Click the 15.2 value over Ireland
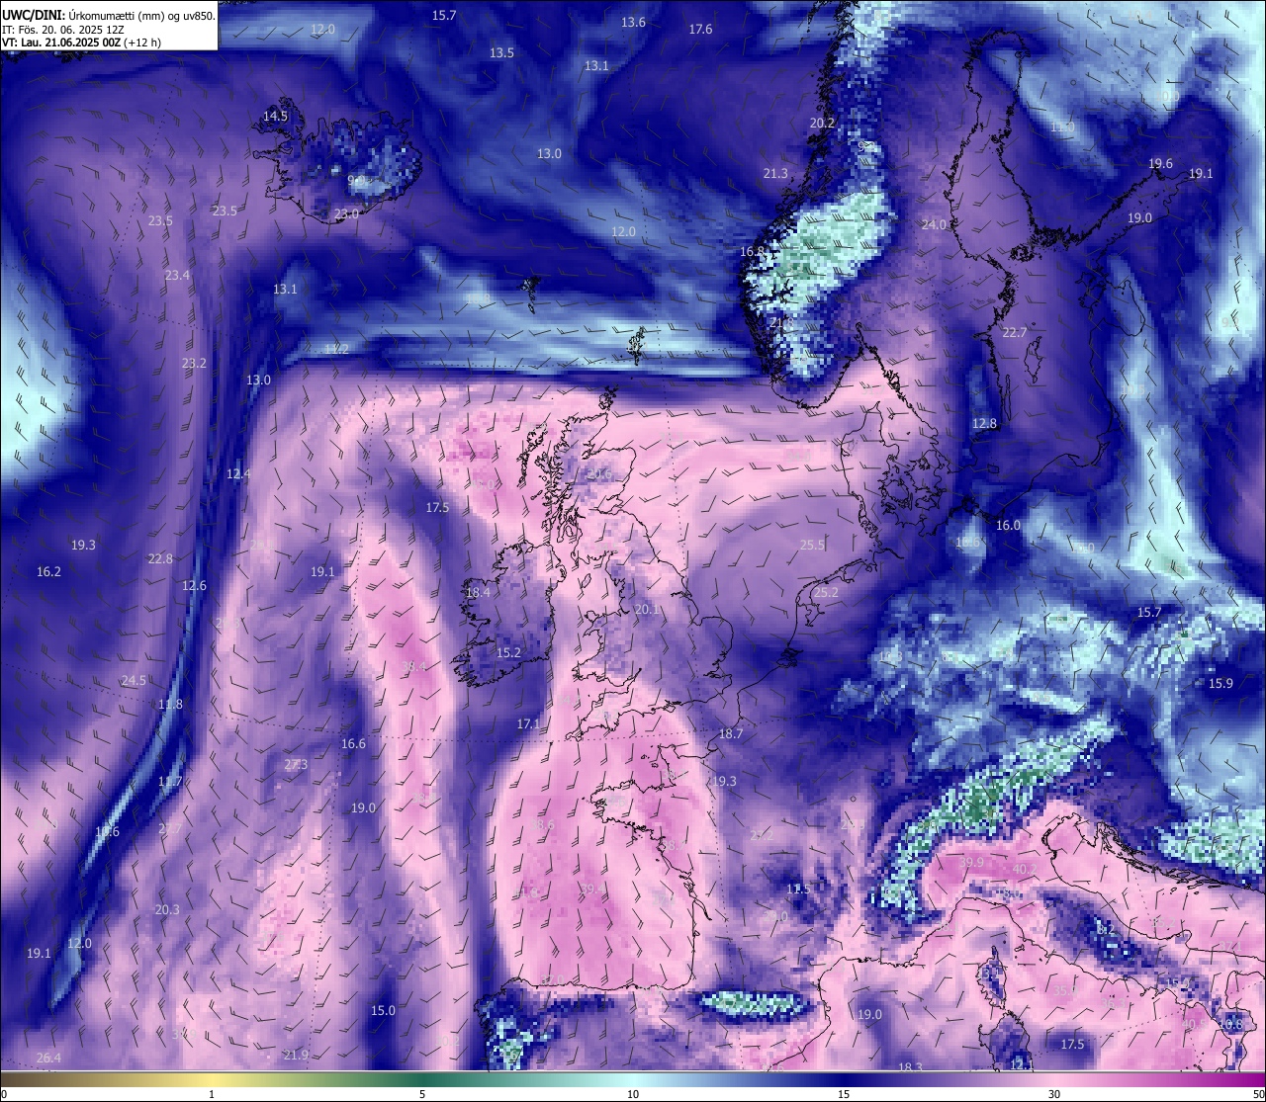Image resolution: width=1266 pixels, height=1102 pixels. tap(508, 652)
